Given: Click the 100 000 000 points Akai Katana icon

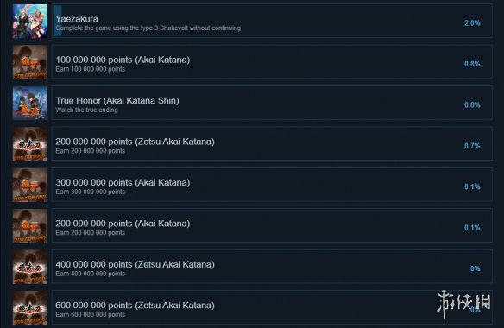Looking at the screenshot, I should pyautogui.click(x=29, y=62).
